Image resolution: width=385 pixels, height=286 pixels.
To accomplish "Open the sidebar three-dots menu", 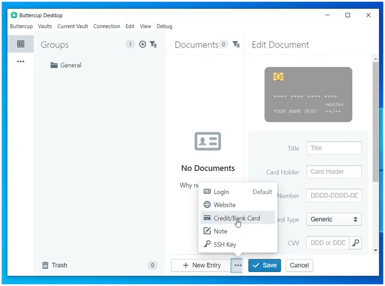I will pos(21,62).
